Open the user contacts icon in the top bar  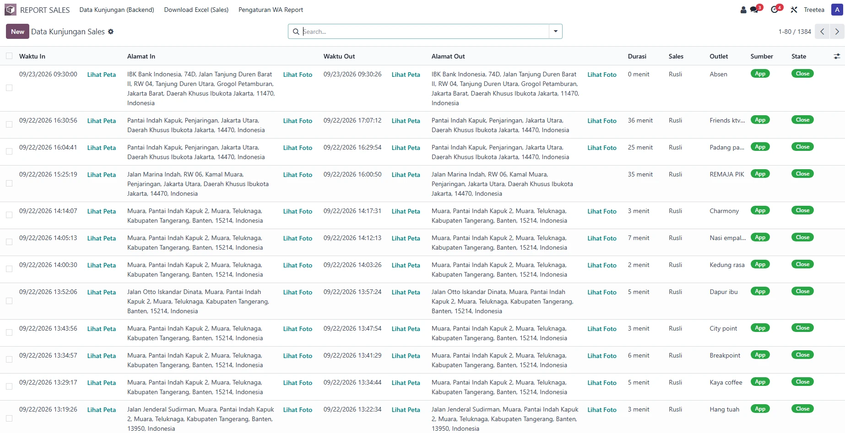(743, 10)
